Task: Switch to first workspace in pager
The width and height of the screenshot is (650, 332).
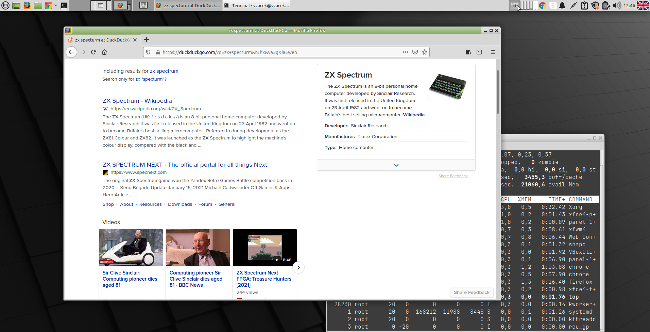Action: click(x=101, y=5)
